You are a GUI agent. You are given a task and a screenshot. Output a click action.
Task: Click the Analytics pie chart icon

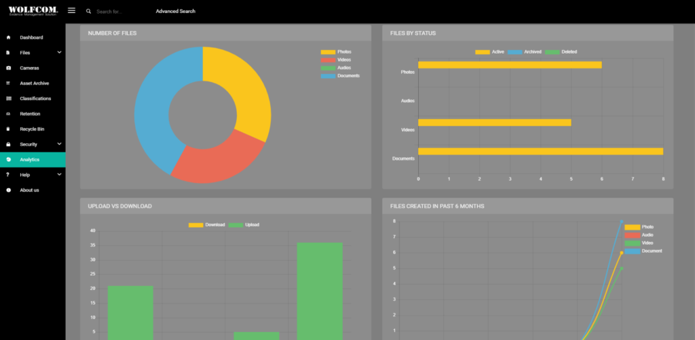click(x=8, y=160)
